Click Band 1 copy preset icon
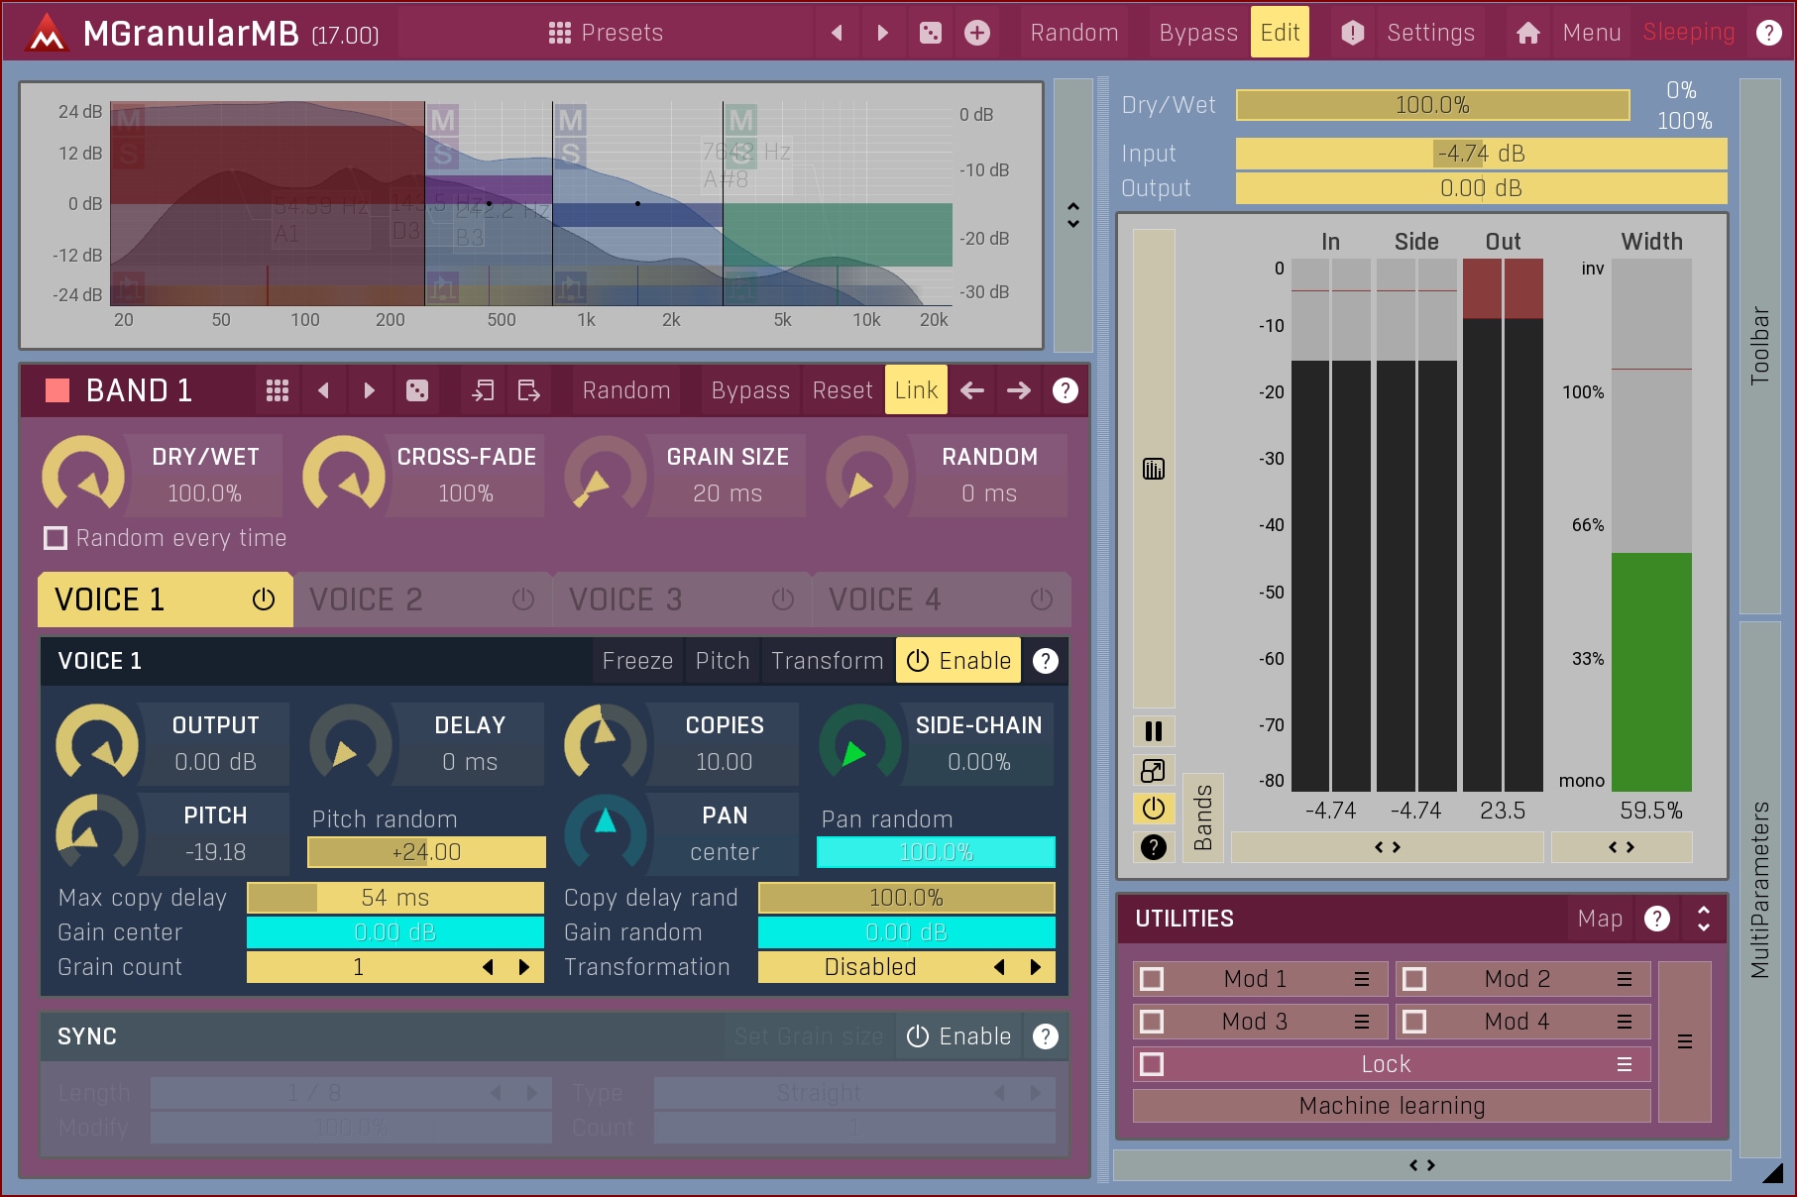This screenshot has height=1197, width=1797. 483,390
